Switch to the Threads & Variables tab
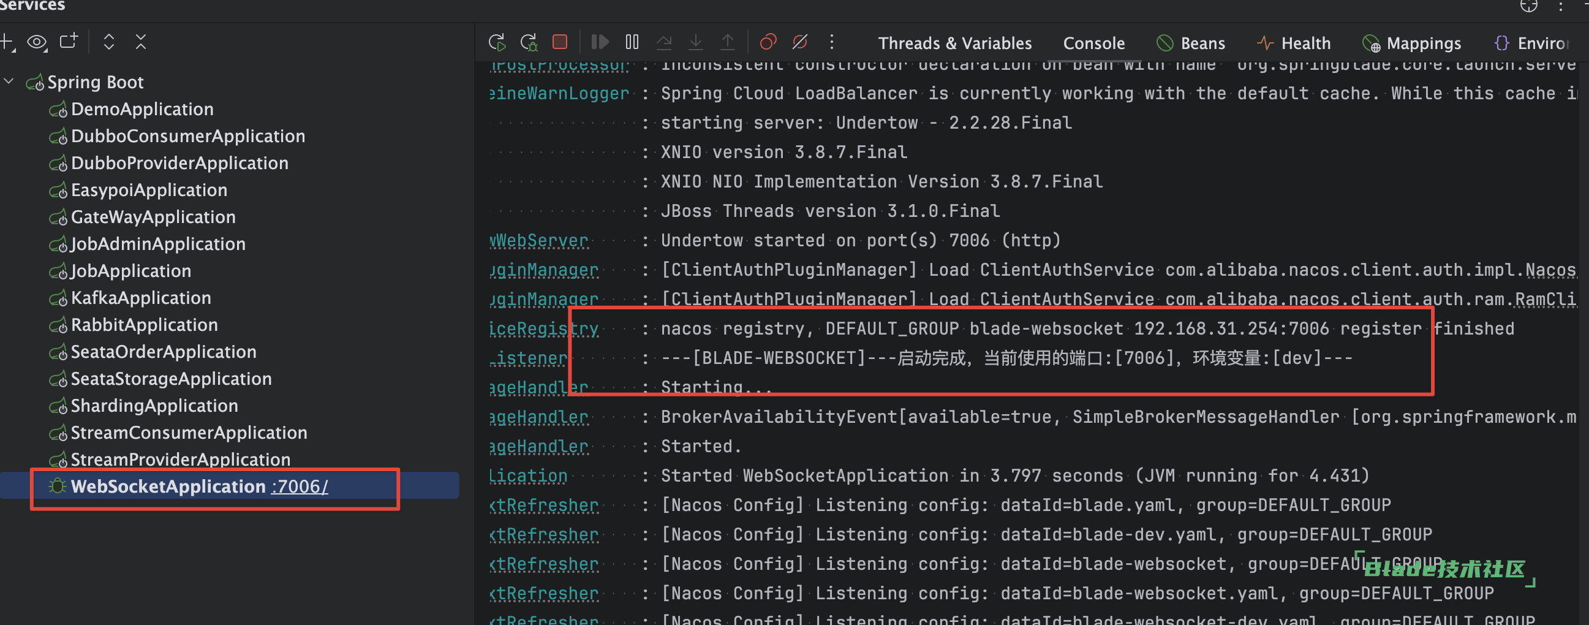The width and height of the screenshot is (1589, 625). click(x=954, y=43)
